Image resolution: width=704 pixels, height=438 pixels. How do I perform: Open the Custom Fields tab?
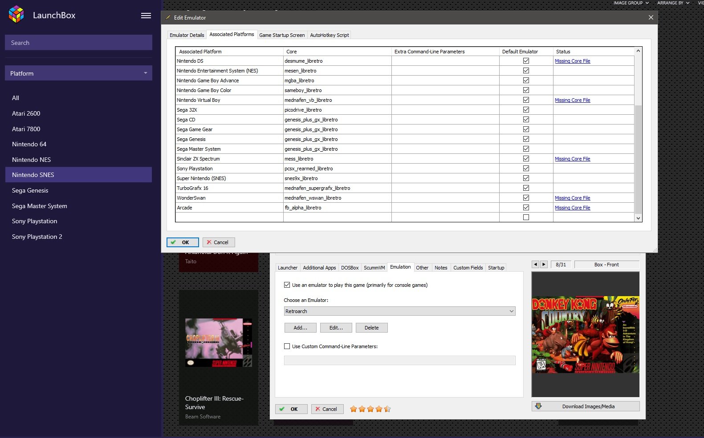[468, 268]
